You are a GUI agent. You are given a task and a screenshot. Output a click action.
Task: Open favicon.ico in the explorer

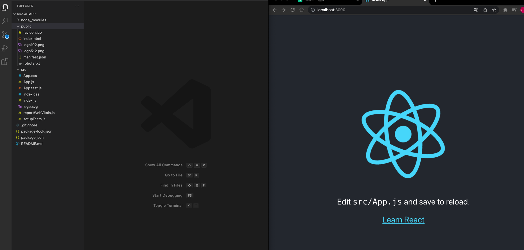click(48, 32)
